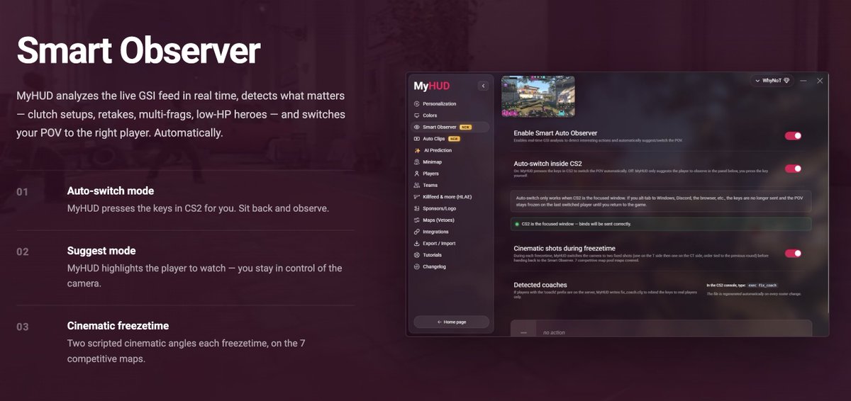Image resolution: width=851 pixels, height=401 pixels.
Task: Select the Smart Observer eye icon
Action: point(417,128)
